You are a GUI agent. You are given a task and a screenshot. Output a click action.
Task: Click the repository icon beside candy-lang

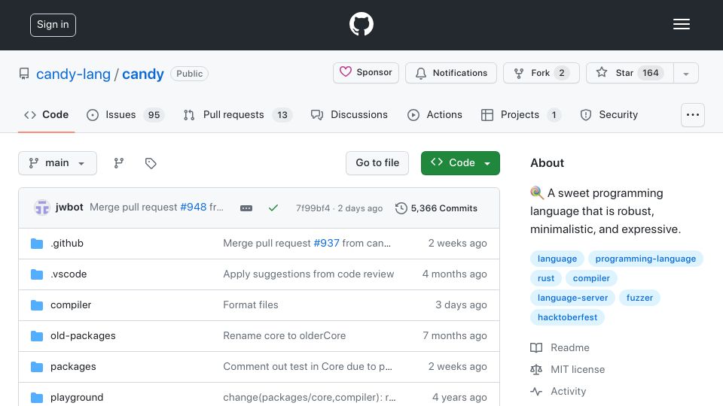click(x=24, y=74)
